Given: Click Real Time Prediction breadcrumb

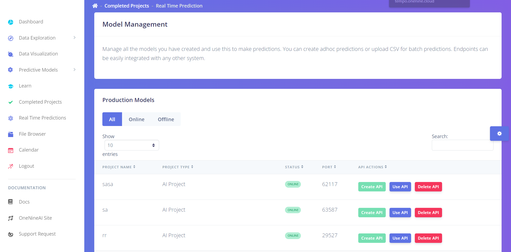Looking at the screenshot, I should [x=179, y=6].
